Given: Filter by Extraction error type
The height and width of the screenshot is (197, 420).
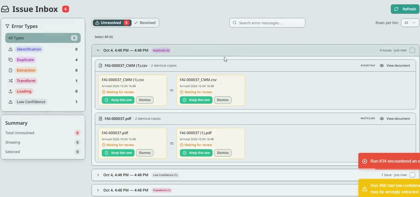Looking at the screenshot, I should click(x=26, y=70).
